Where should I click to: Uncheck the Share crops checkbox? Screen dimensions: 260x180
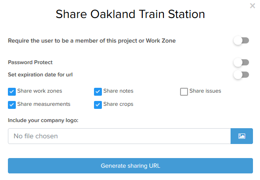98,105
